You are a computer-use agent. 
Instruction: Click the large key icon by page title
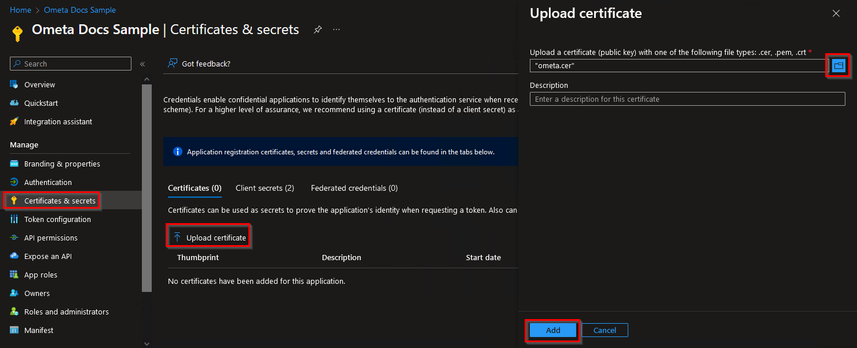tap(17, 34)
